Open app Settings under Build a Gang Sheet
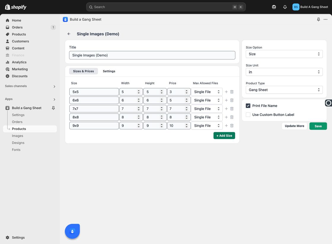 coord(18,115)
